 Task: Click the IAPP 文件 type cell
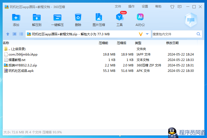coord(144,54)
